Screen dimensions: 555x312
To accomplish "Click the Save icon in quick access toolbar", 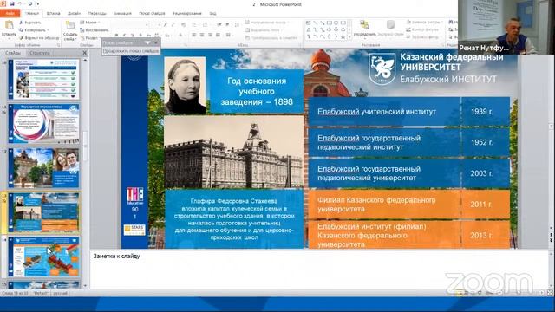I will pos(12,3).
